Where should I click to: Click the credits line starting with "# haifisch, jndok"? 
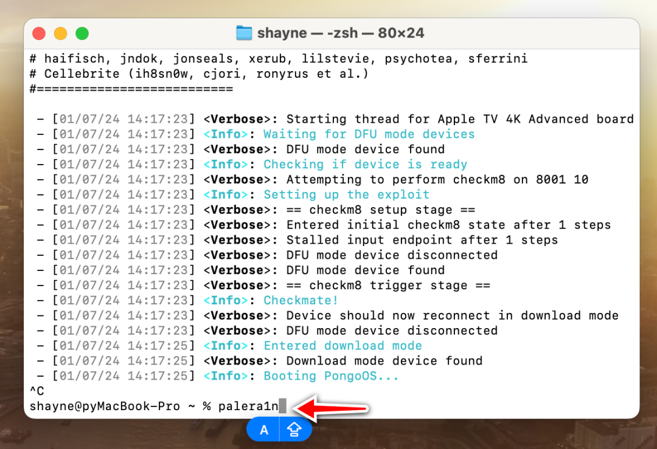pos(279,59)
